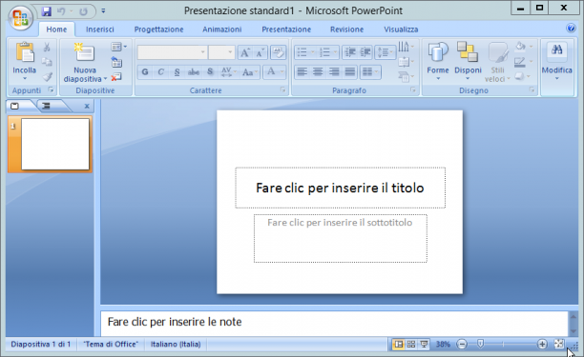Viewport: 584px width, 357px height.
Task: Toggle bold (G) formatting
Action: [145, 72]
